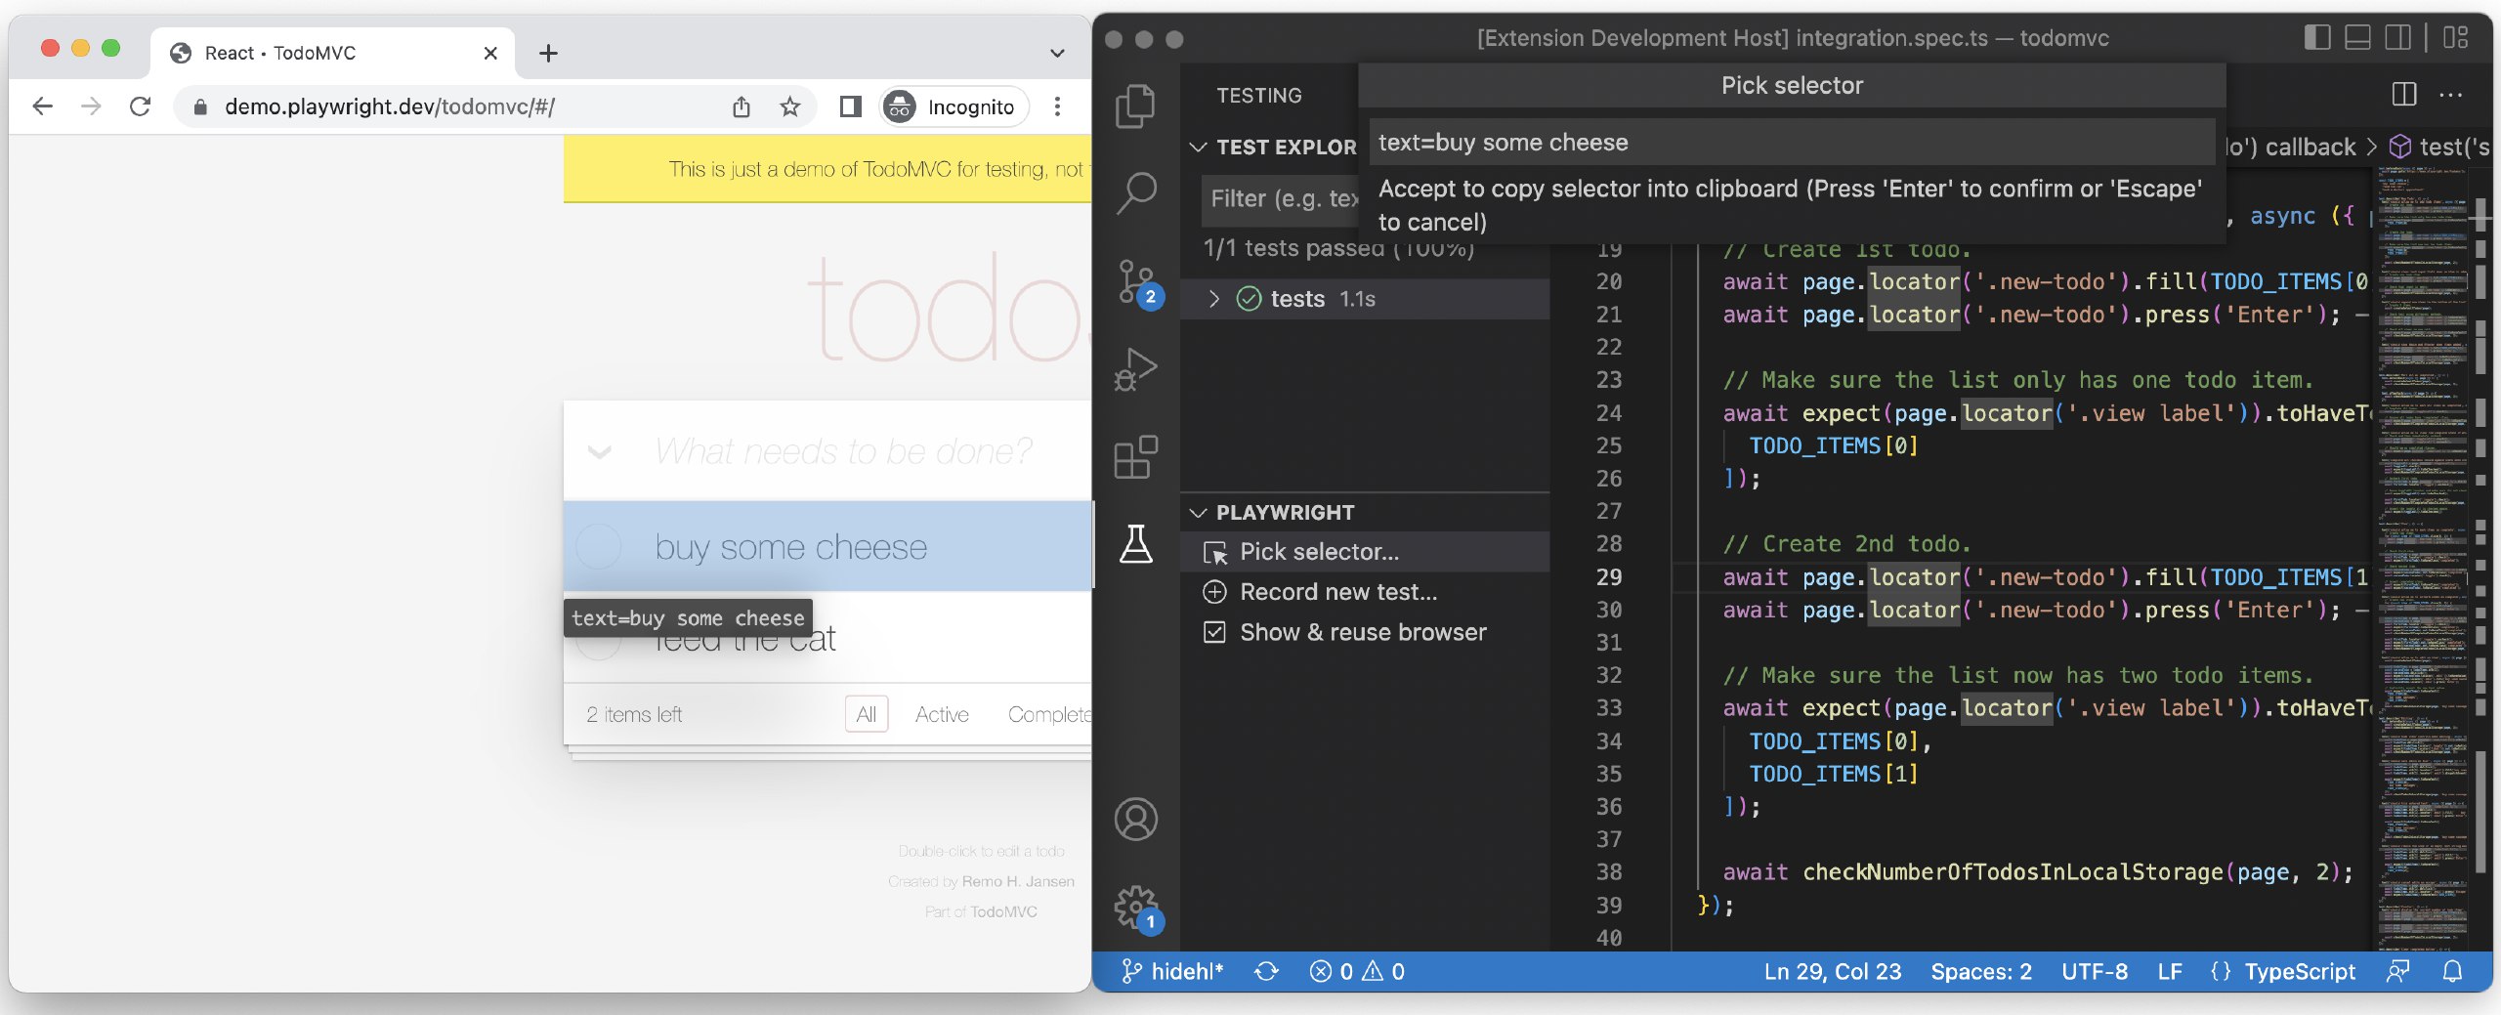Screen dimensions: 2501x1015
Task: Click the Record new test plus icon
Action: (1214, 592)
